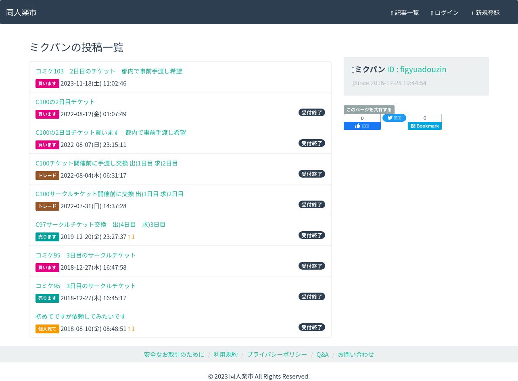Click 受付終了 badge on C100の2日目チケット row
Screen dimensions: 518x381
coord(312,113)
